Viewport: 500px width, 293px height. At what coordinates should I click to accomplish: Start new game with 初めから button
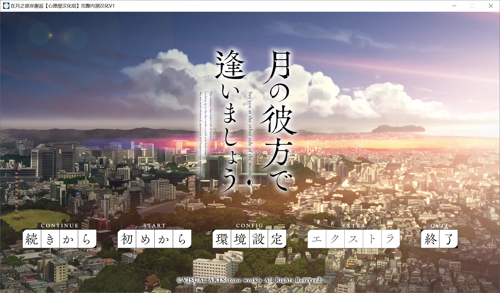(x=155, y=239)
